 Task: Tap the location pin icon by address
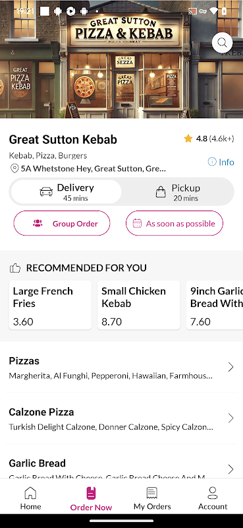click(14, 168)
